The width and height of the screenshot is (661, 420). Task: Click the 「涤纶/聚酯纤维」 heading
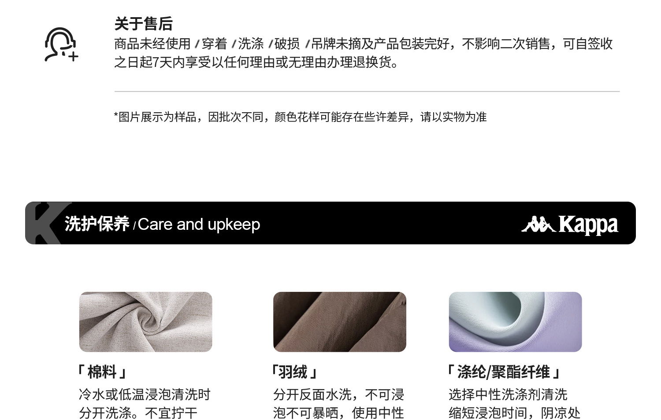504,372
